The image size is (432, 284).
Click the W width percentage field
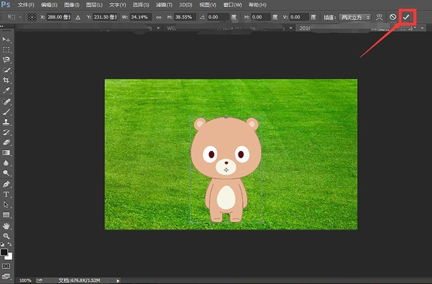[x=141, y=17]
